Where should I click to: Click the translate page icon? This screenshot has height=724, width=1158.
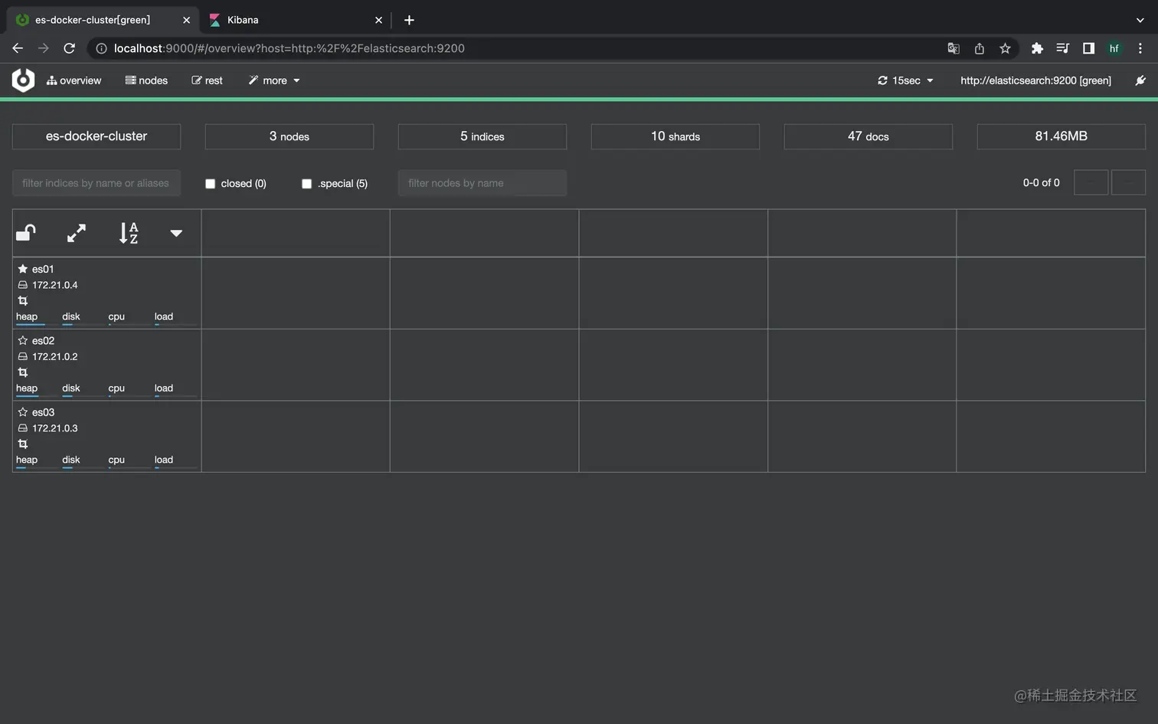tap(954, 48)
